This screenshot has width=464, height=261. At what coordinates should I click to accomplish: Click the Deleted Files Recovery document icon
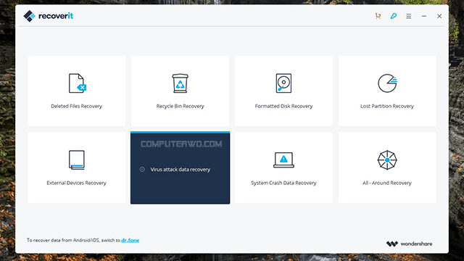(x=78, y=83)
